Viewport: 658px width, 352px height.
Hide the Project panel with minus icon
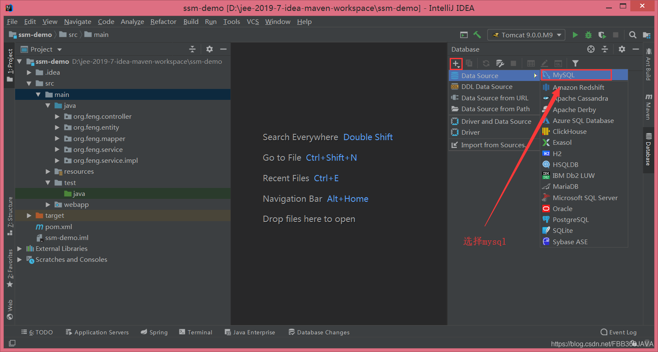(x=223, y=49)
